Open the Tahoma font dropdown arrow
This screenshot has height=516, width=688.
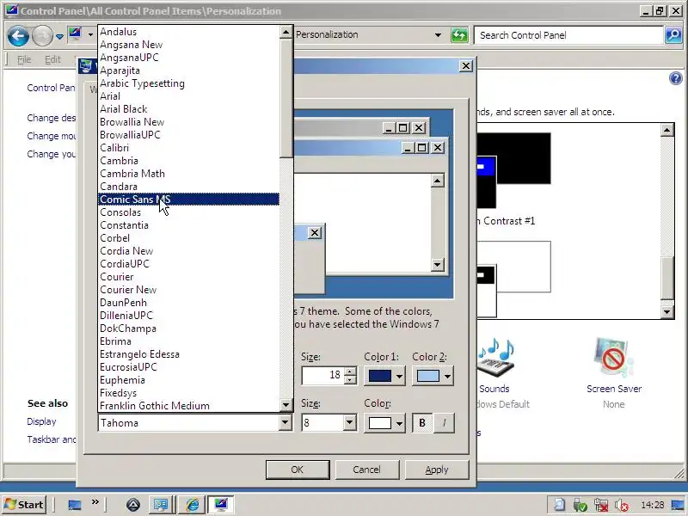click(x=286, y=423)
